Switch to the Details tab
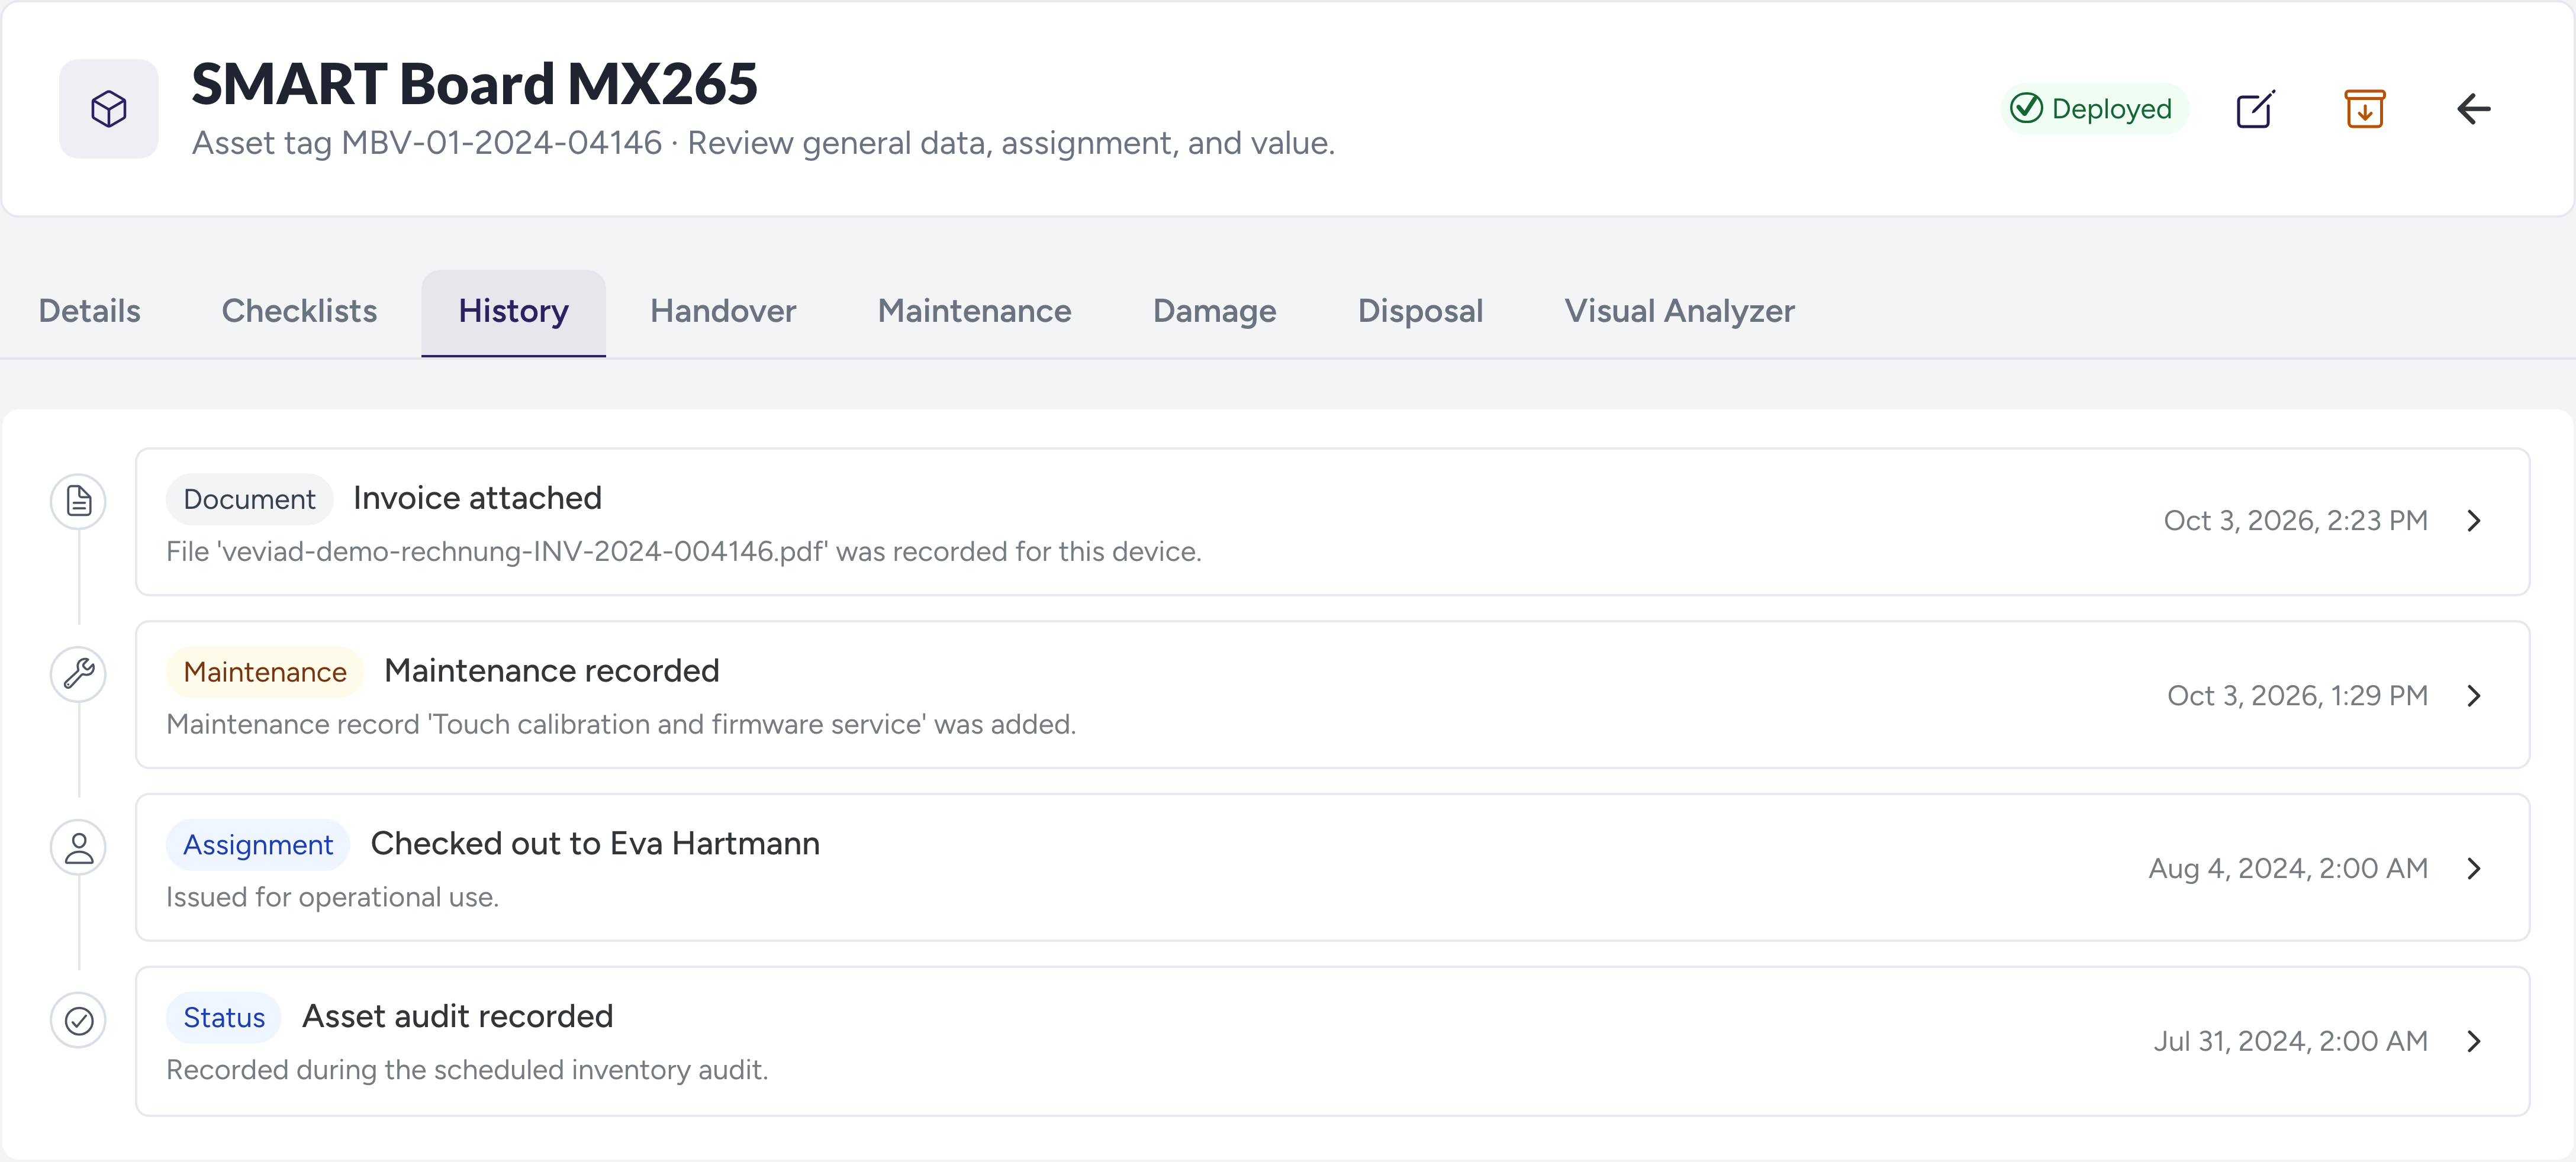 coord(90,312)
